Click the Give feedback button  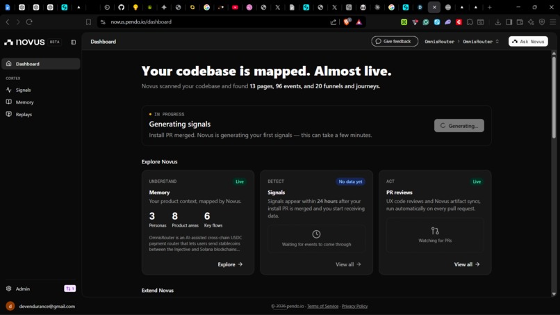(x=394, y=42)
